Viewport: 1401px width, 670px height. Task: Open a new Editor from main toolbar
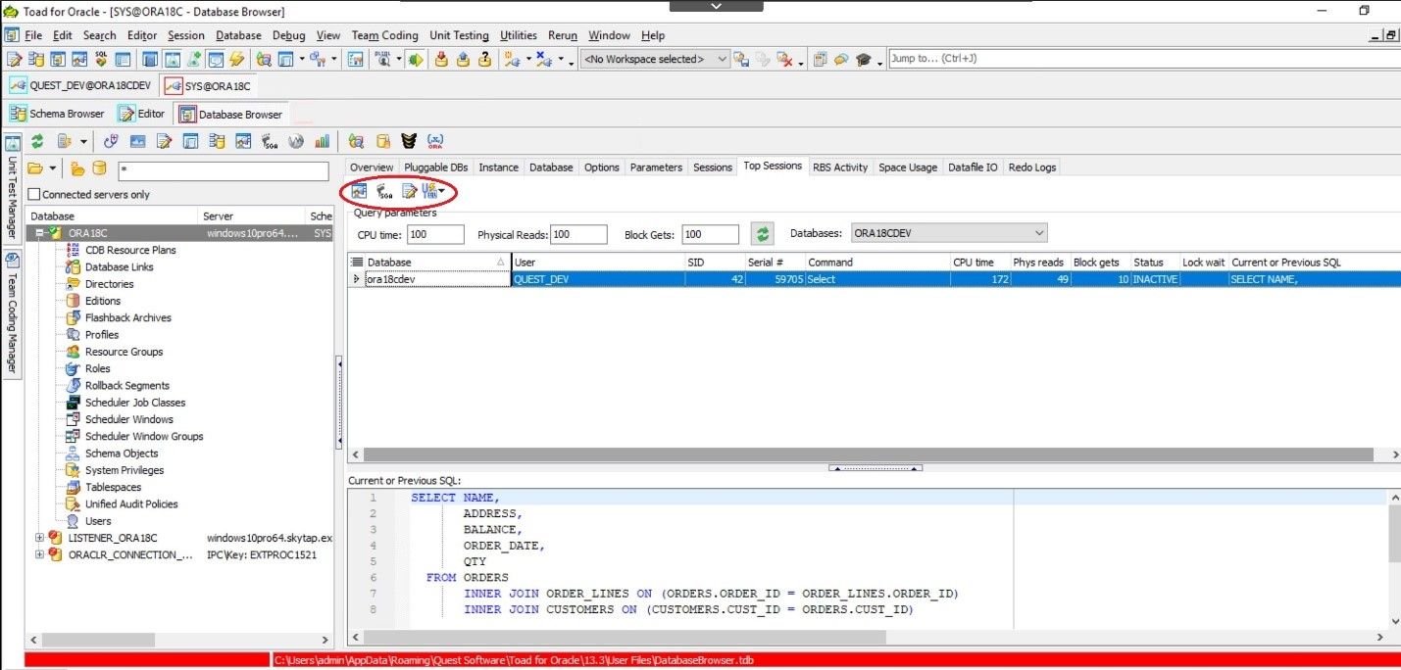pyautogui.click(x=15, y=59)
